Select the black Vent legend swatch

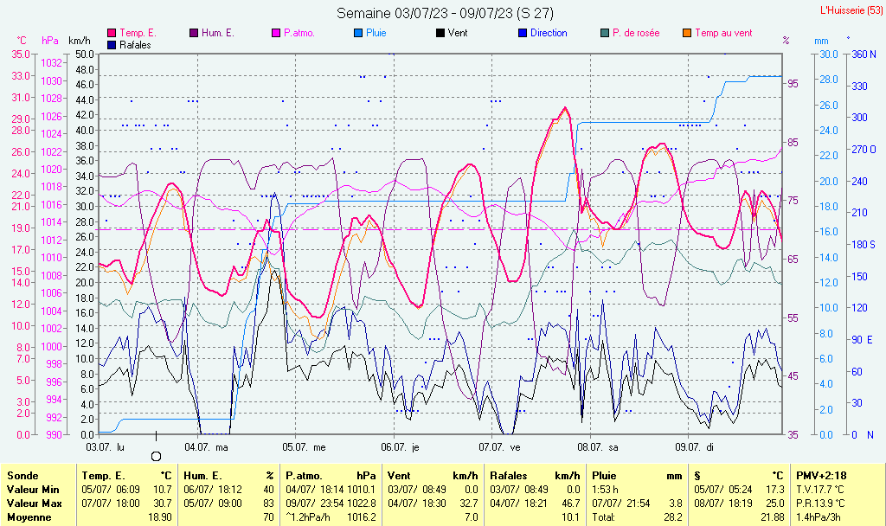click(x=440, y=34)
